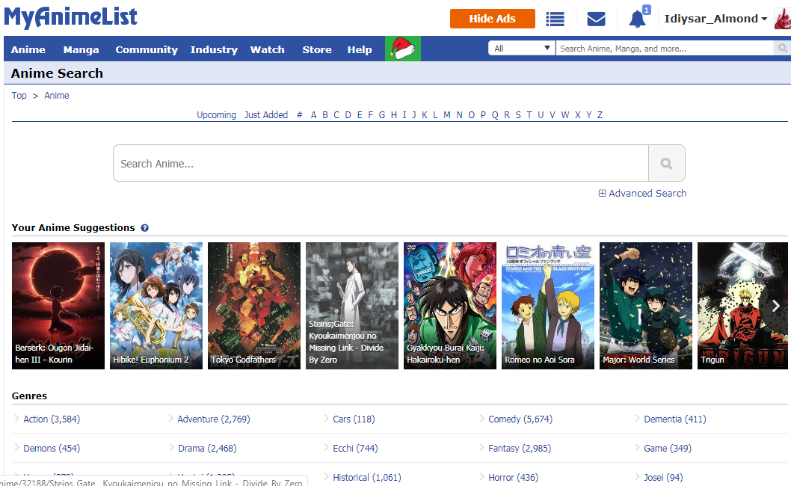
Task: Show next anime suggestions arrow
Action: click(x=776, y=306)
